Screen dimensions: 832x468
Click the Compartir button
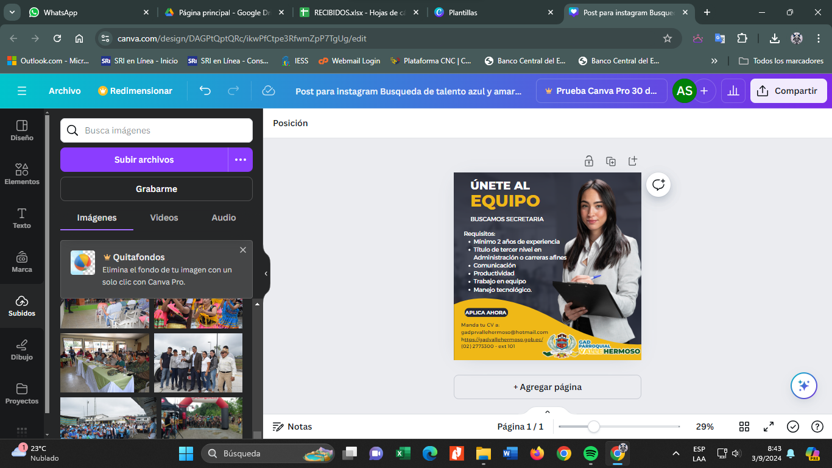click(788, 91)
